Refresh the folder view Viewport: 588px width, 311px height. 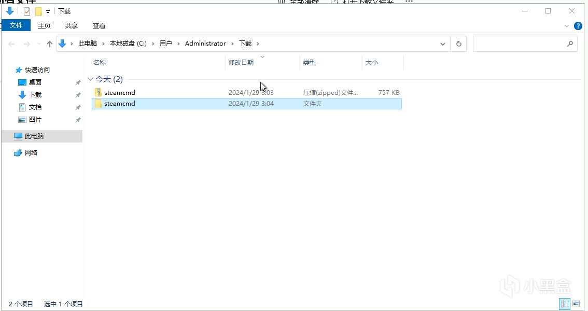click(458, 44)
